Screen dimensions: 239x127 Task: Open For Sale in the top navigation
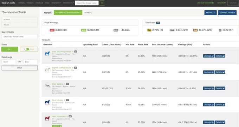[39, 3]
